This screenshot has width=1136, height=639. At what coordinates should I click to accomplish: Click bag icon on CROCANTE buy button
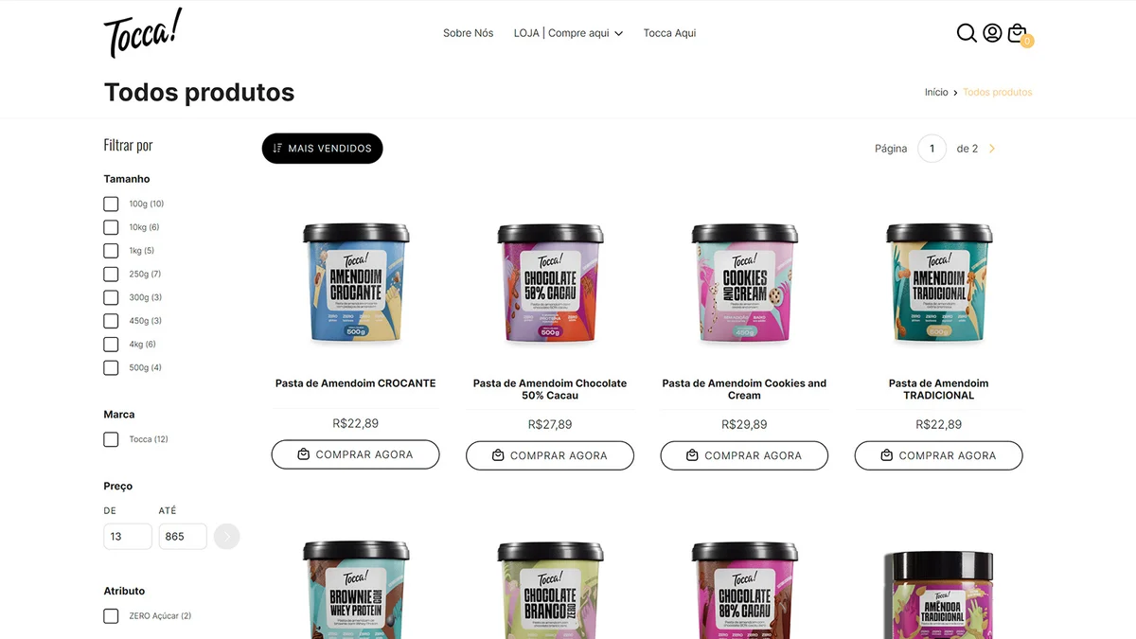click(304, 454)
